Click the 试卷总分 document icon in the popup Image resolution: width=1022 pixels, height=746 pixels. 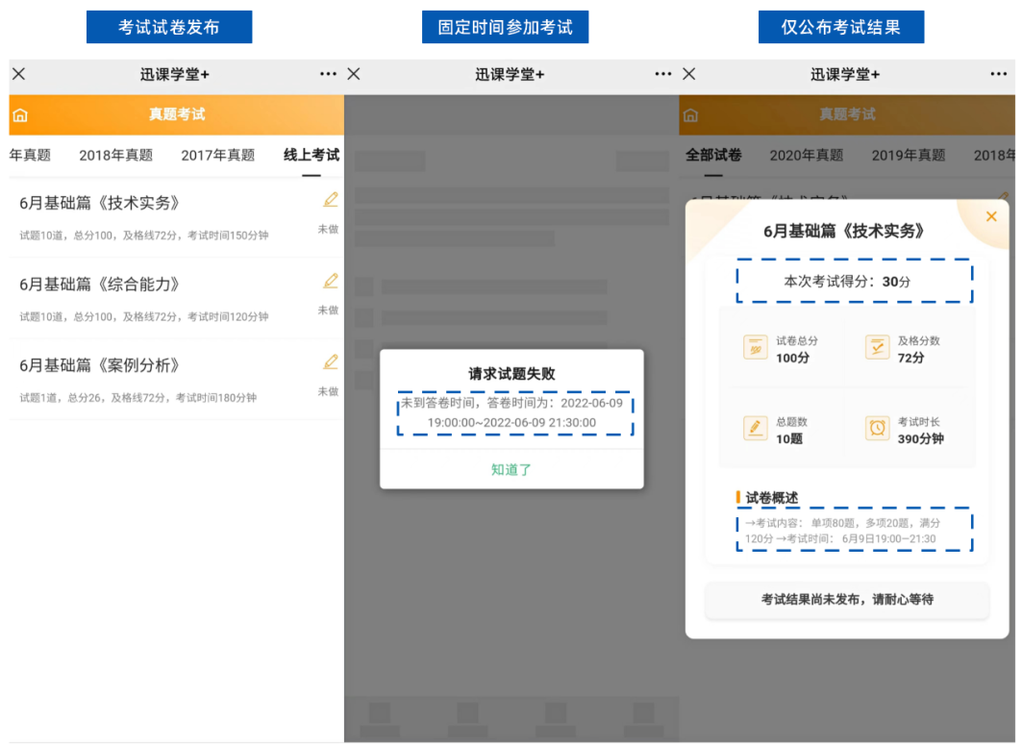(758, 345)
